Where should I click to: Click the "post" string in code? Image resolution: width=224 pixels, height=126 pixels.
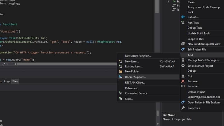click(66, 42)
